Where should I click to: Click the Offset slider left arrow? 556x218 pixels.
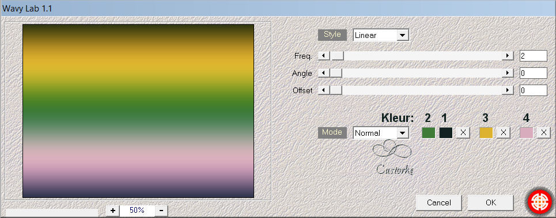[x=324, y=90]
